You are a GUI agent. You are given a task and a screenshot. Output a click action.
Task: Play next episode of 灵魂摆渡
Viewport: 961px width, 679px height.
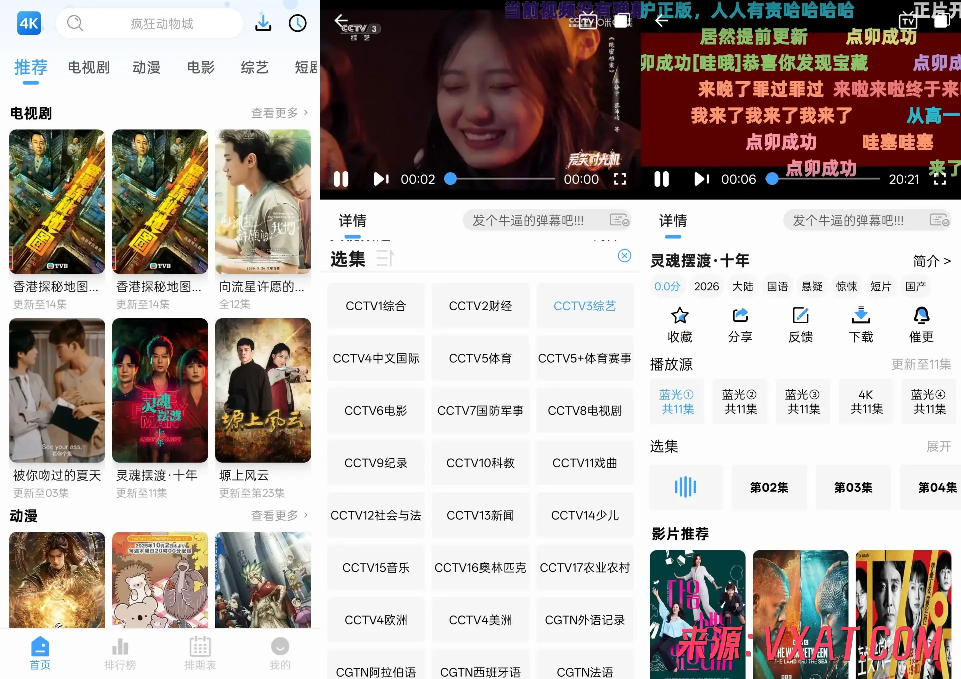pyautogui.click(x=702, y=179)
